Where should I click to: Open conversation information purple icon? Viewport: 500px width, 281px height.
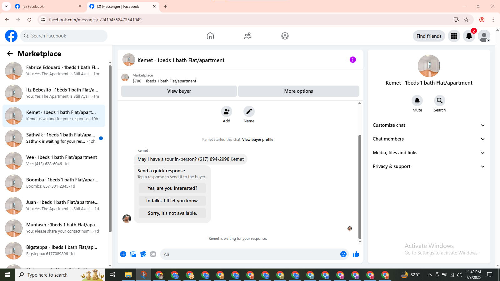point(353,60)
